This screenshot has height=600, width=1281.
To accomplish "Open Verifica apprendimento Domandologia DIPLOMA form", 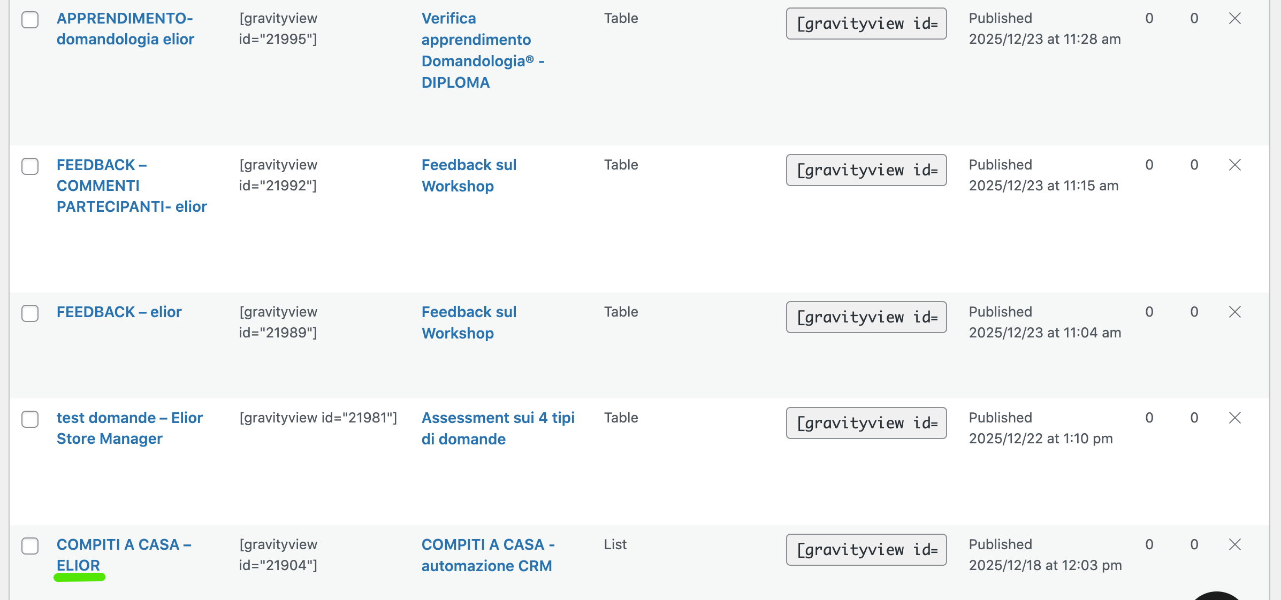I will 483,50.
